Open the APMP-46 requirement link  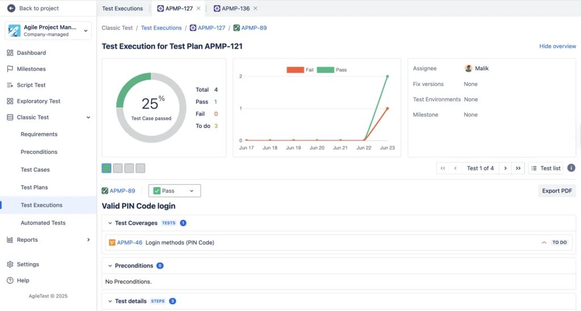[129, 242]
